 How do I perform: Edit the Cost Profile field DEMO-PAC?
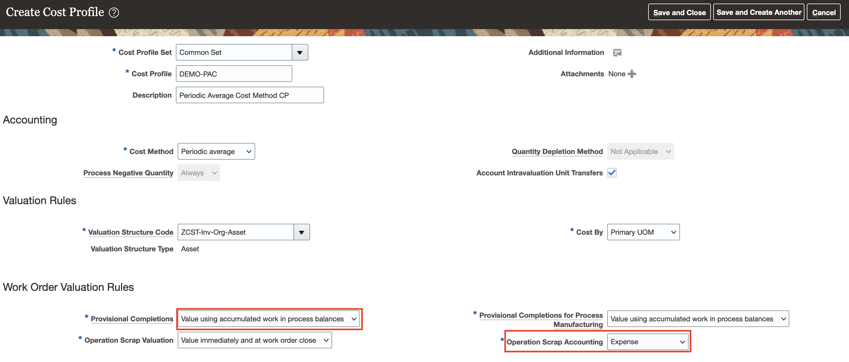234,74
